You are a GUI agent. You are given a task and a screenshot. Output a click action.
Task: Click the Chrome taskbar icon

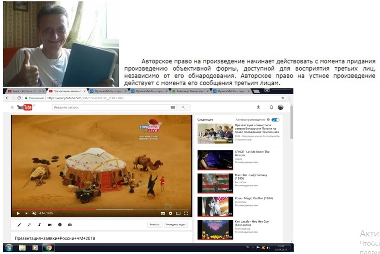click(49, 248)
